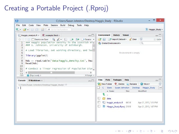This screenshot has width=179, height=134.
Task: Click the Save workspace icon in Environment pane
Action: [104, 39]
